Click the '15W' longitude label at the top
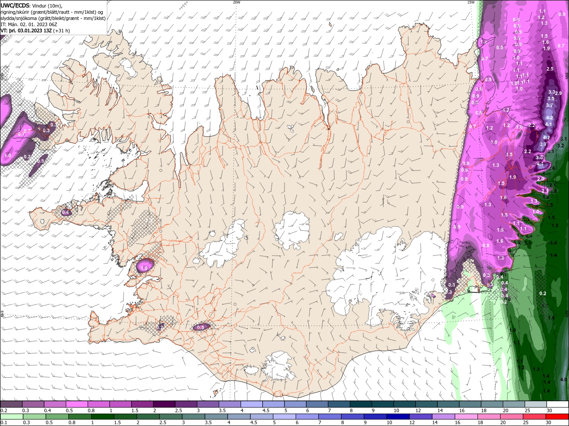The height and width of the screenshot is (426, 569). point(471,2)
